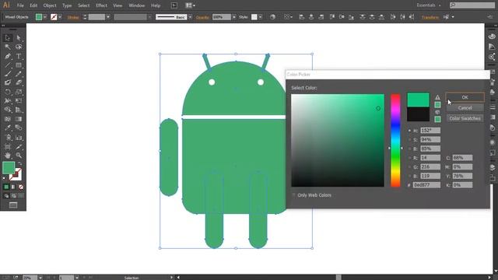This screenshot has height=280, width=498.
Task: Open the Arrange Documents dropdown
Action: (x=190, y=5)
